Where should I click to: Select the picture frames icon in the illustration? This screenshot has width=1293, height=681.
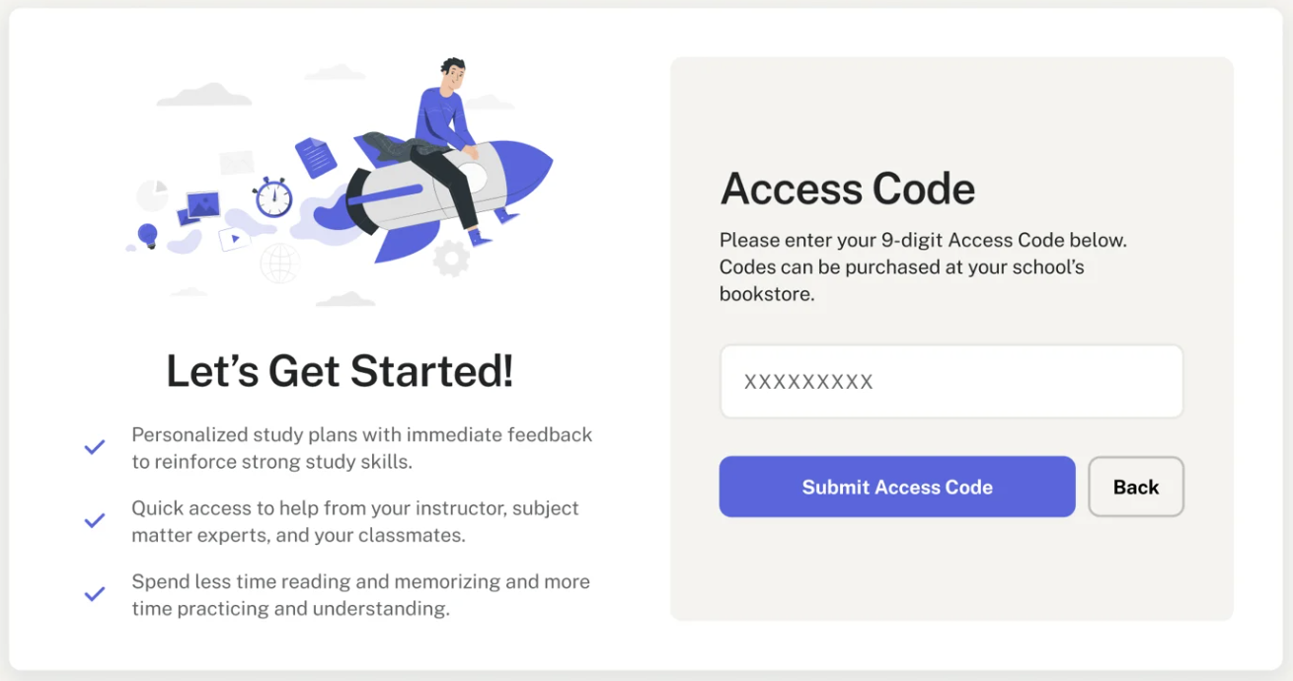(201, 203)
